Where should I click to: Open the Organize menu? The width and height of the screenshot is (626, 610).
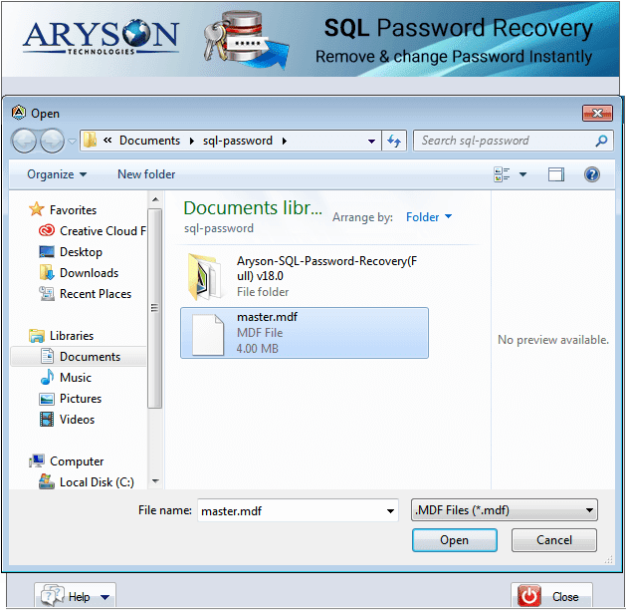pyautogui.click(x=57, y=174)
